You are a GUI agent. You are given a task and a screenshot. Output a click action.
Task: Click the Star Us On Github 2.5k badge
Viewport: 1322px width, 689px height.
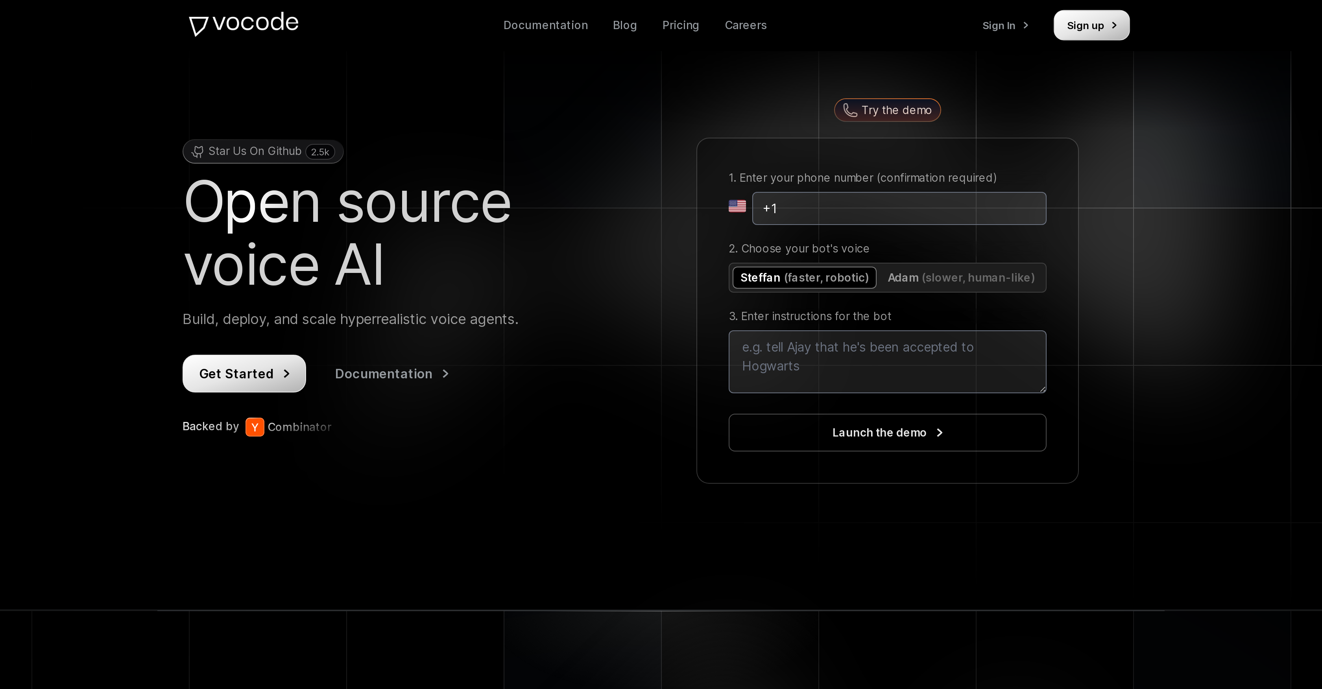(263, 151)
